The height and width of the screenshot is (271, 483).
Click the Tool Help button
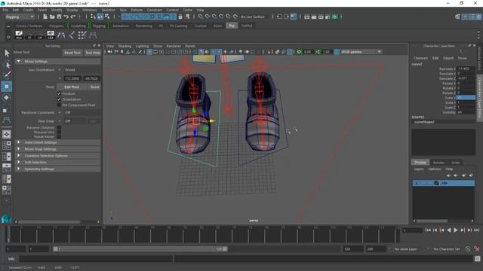click(92, 53)
